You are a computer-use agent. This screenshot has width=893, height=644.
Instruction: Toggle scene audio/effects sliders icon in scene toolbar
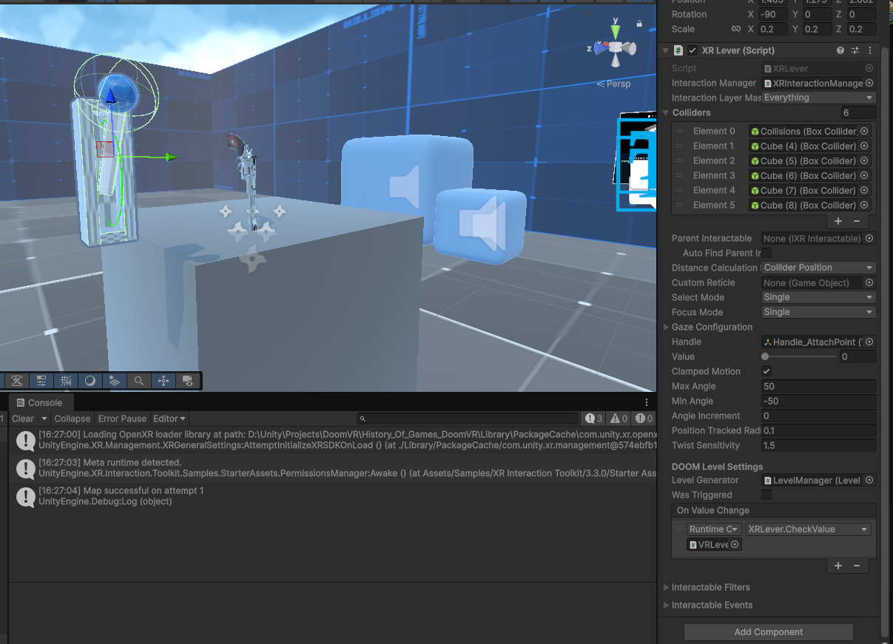(x=41, y=381)
